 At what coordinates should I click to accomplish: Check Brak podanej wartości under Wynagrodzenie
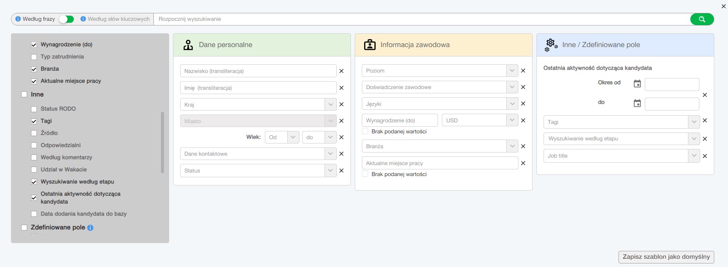(x=365, y=131)
